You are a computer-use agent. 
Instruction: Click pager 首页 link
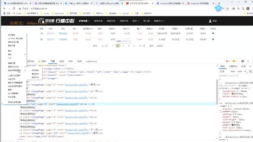click(95, 46)
